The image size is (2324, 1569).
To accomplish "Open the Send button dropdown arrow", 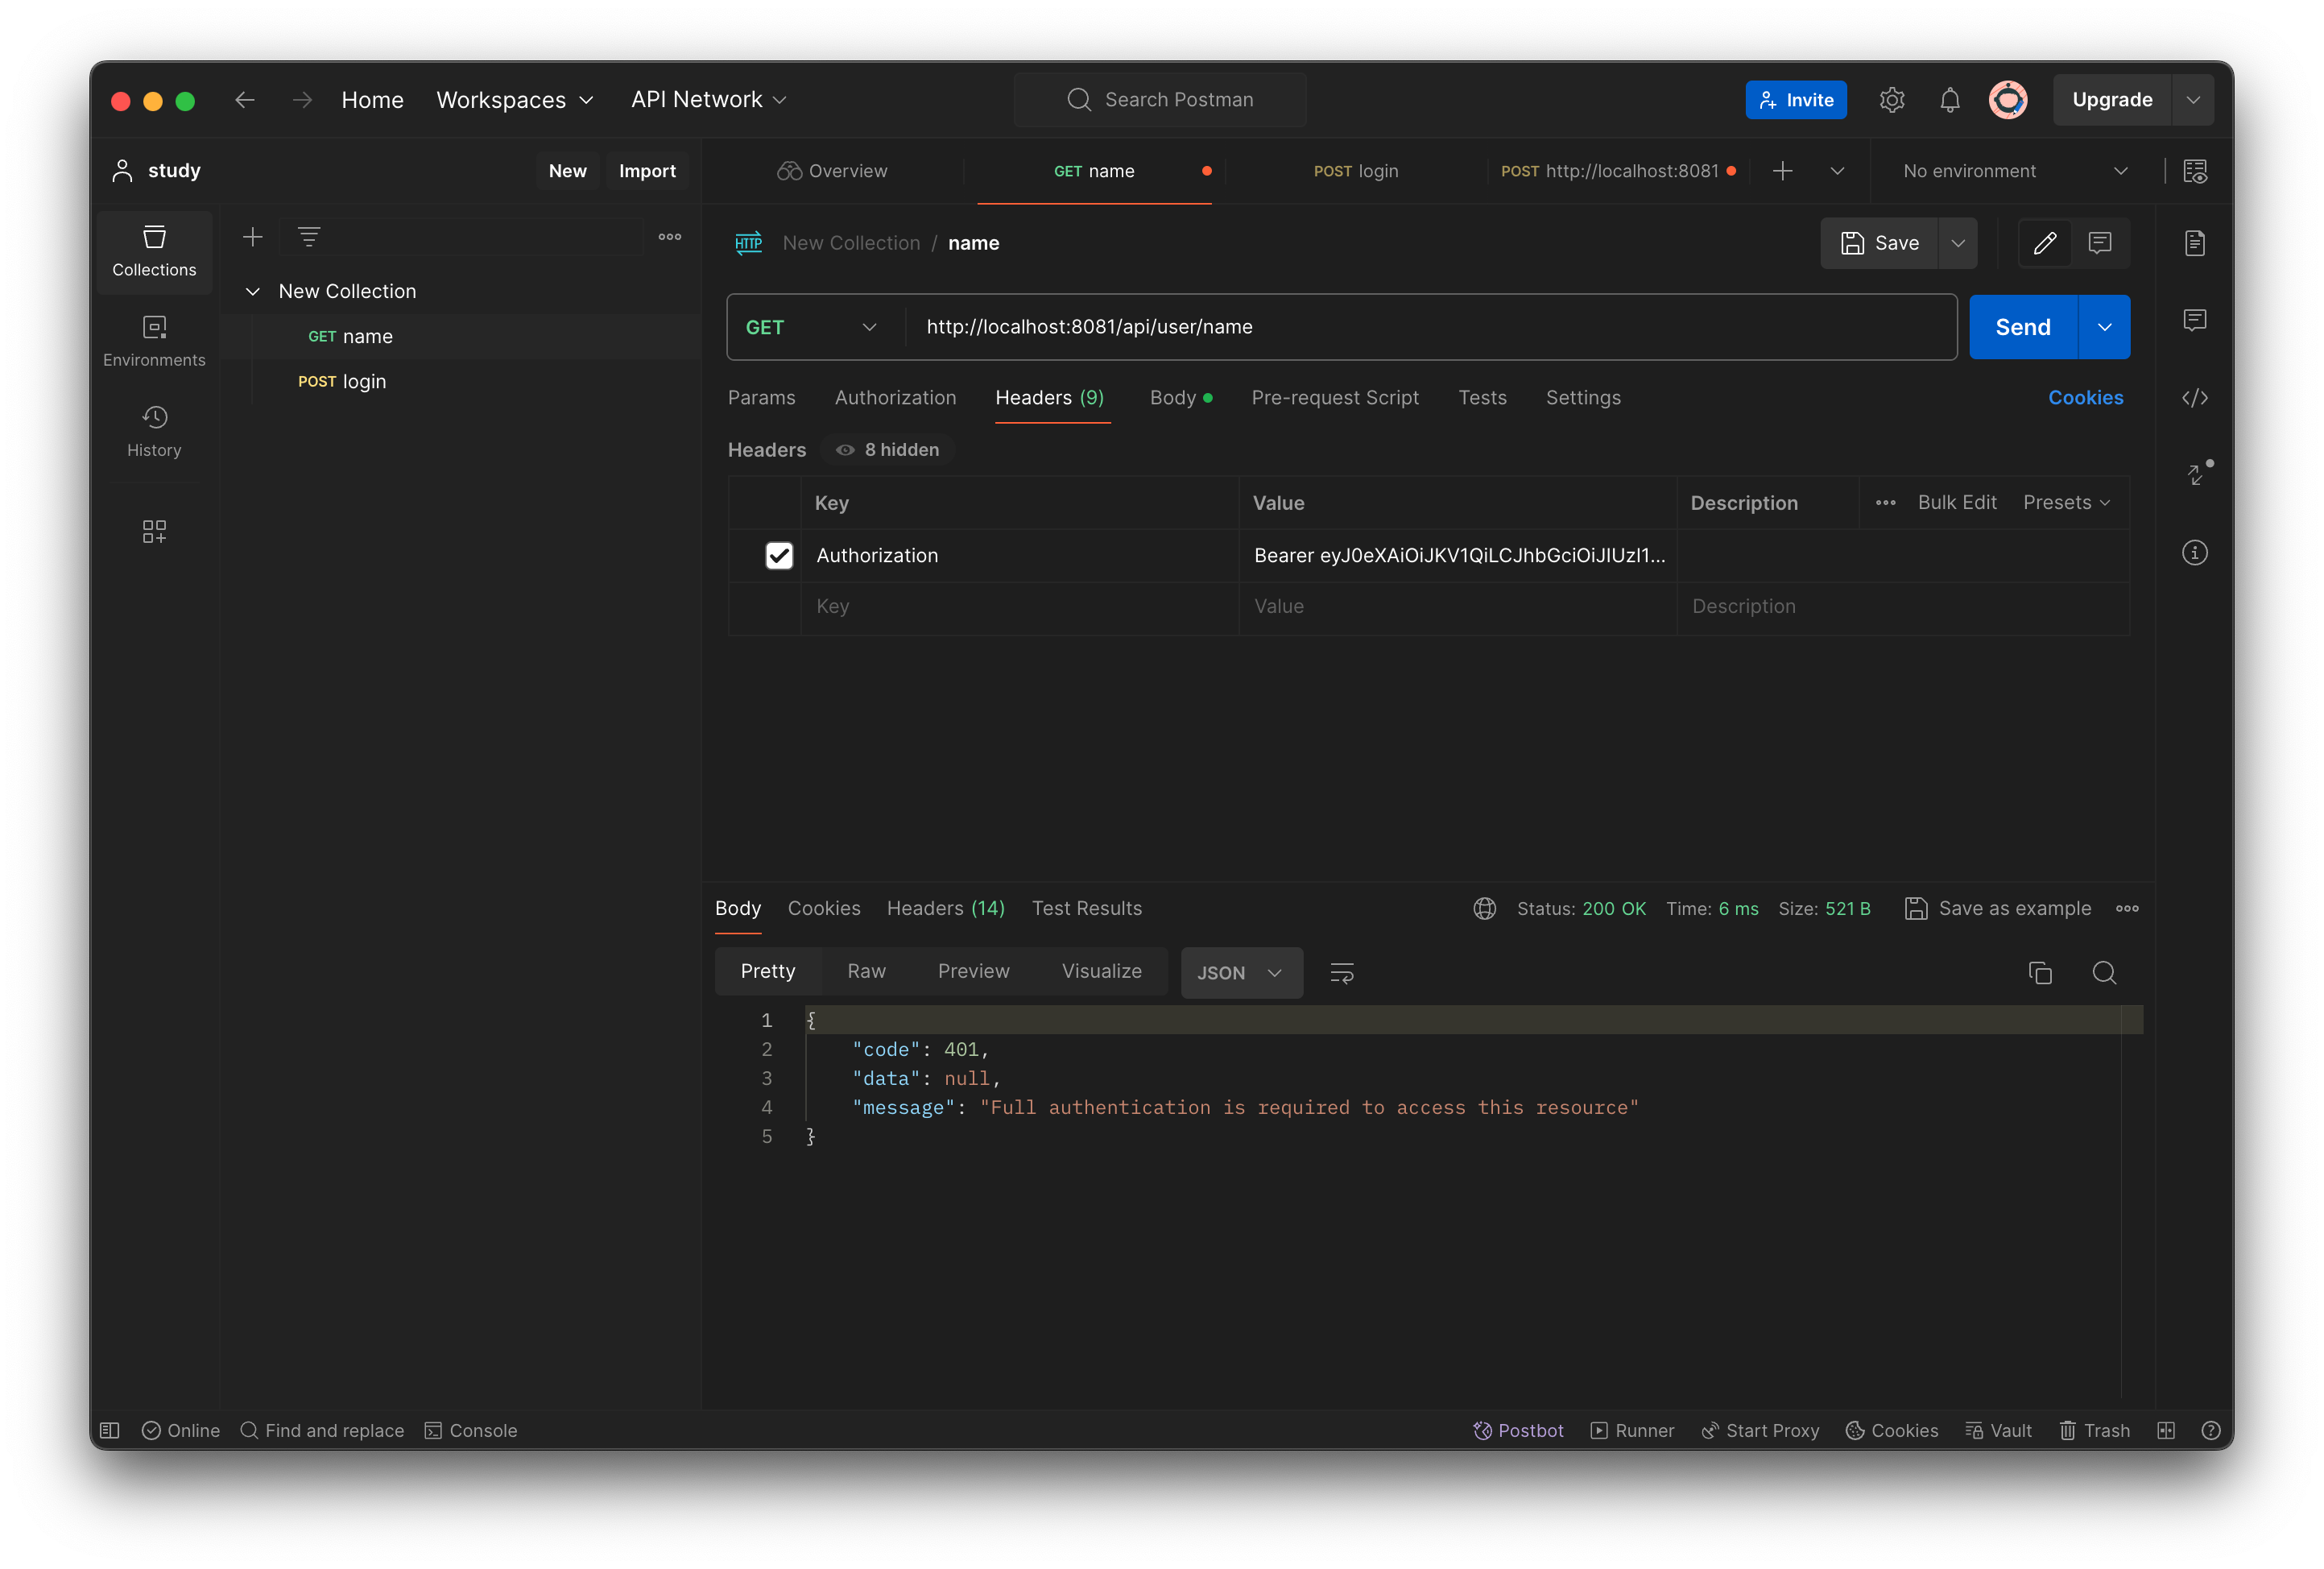I will 2104,327.
